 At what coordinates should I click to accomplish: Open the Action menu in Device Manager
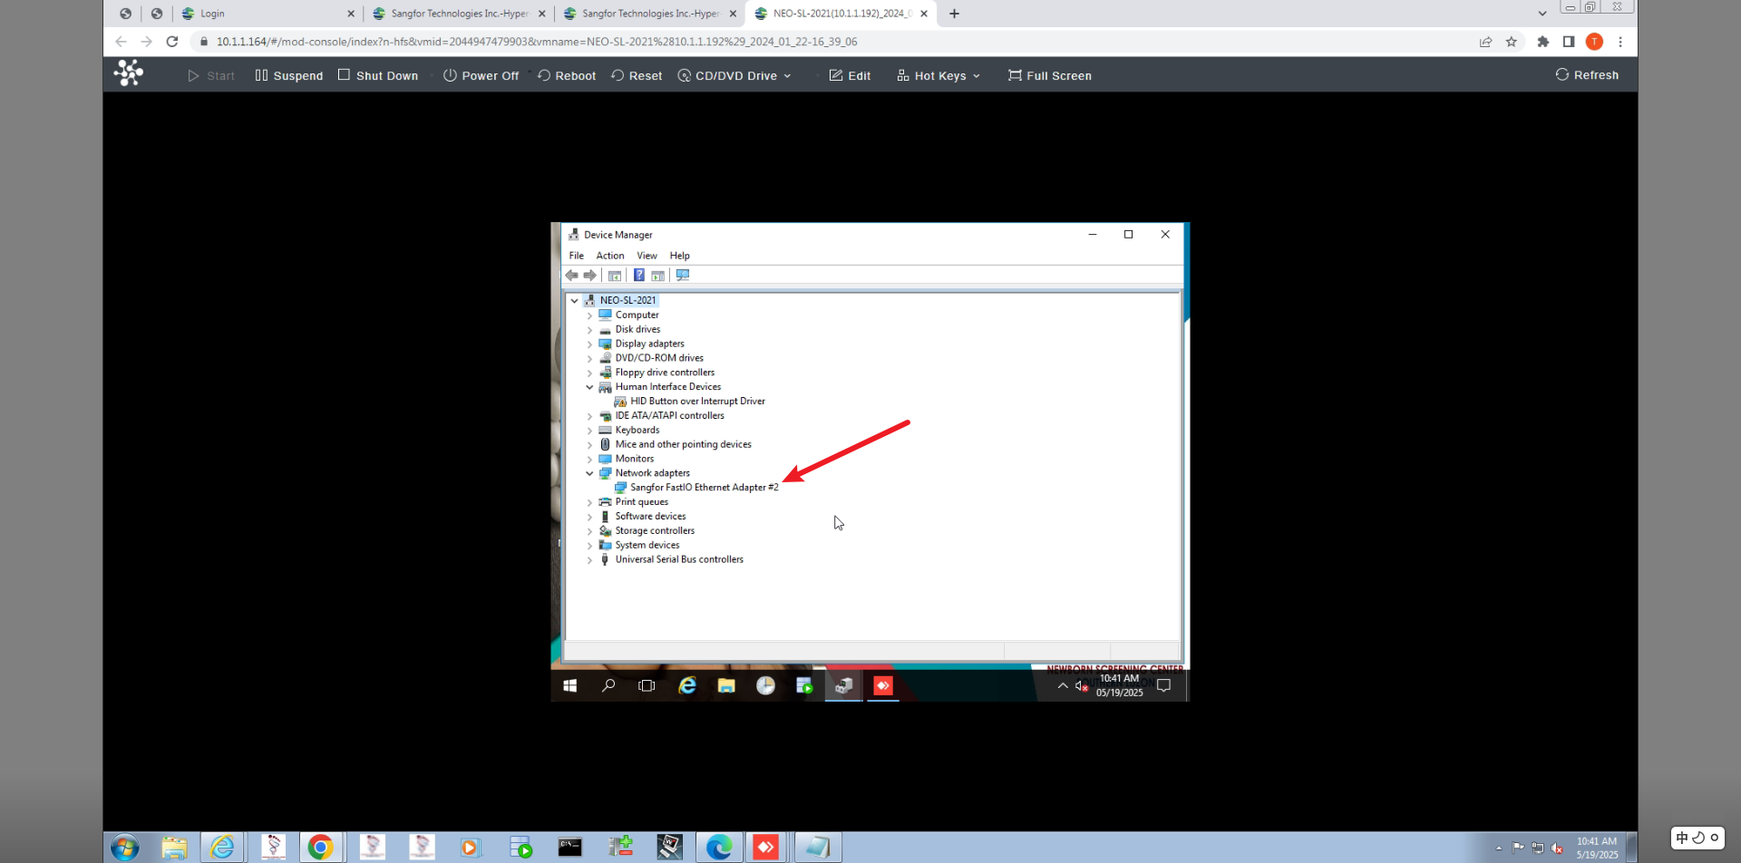pyautogui.click(x=609, y=256)
